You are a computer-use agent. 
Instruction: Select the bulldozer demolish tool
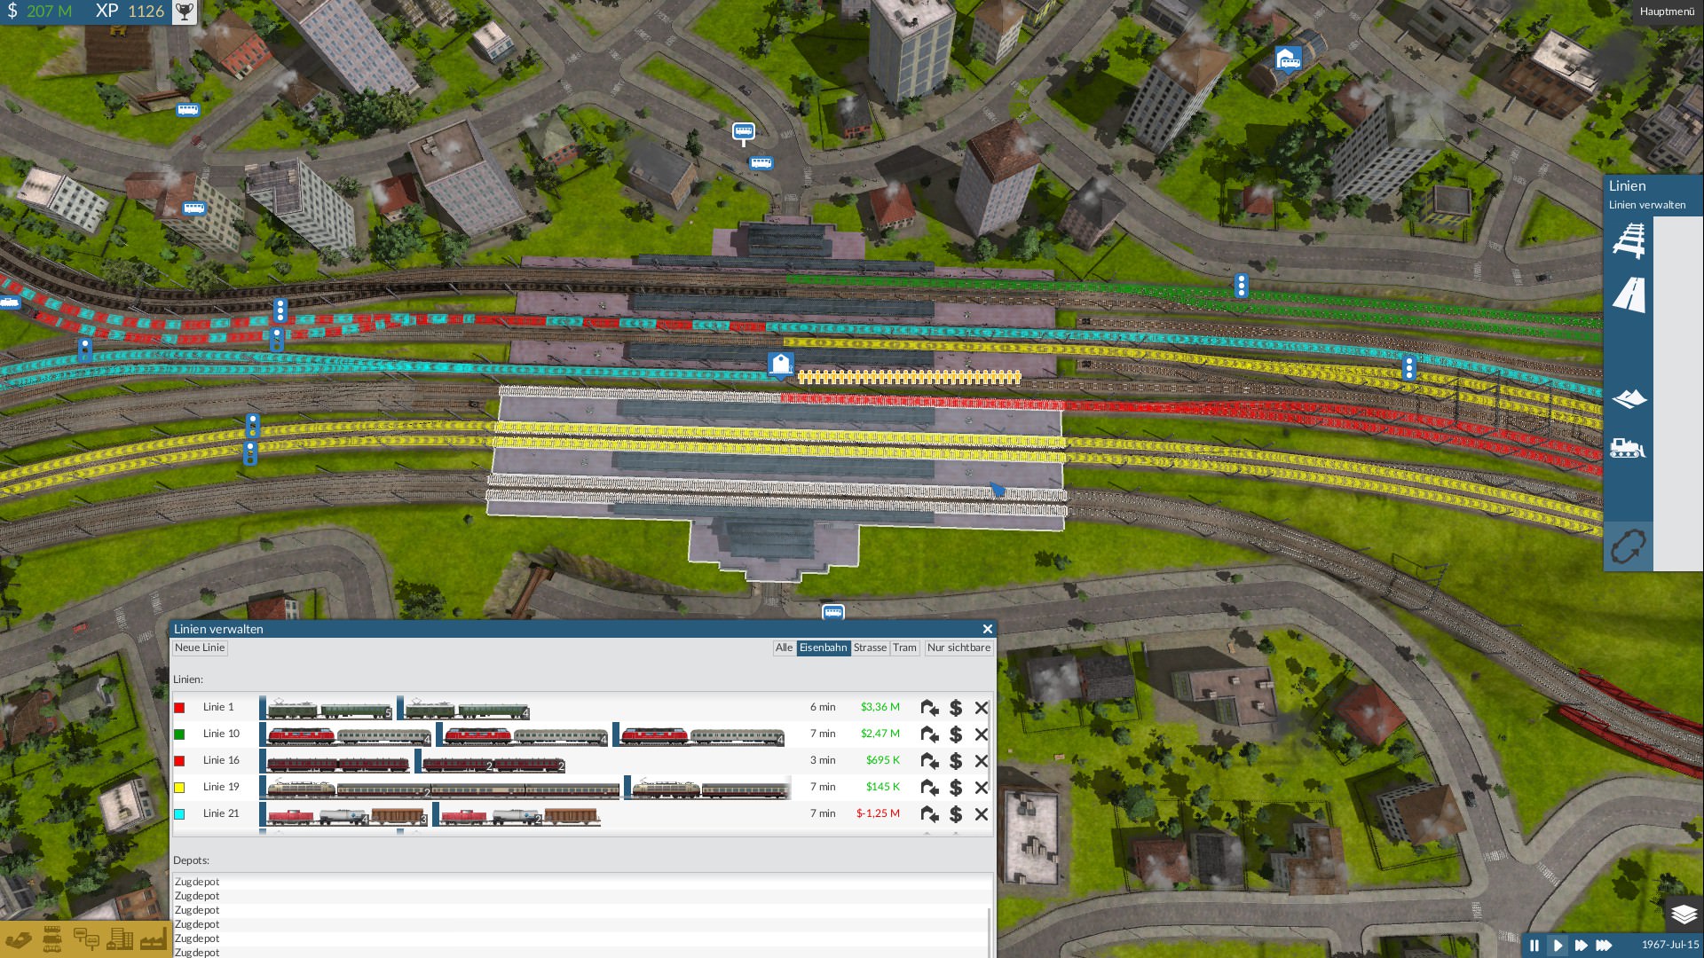click(1629, 448)
